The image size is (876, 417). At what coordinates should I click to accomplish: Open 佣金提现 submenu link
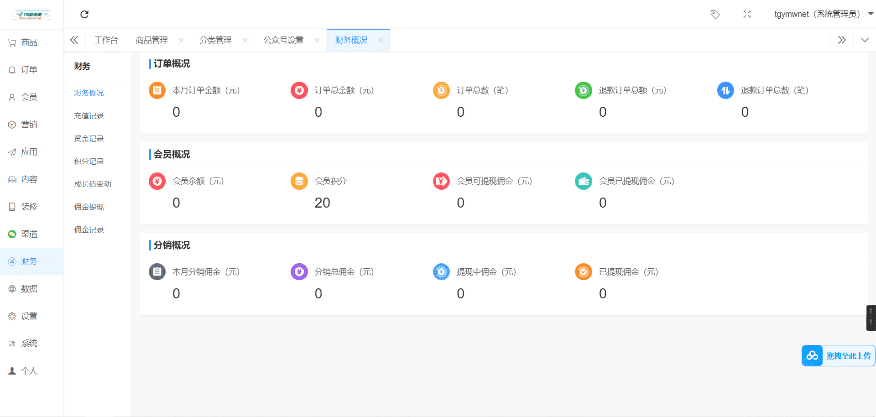89,207
